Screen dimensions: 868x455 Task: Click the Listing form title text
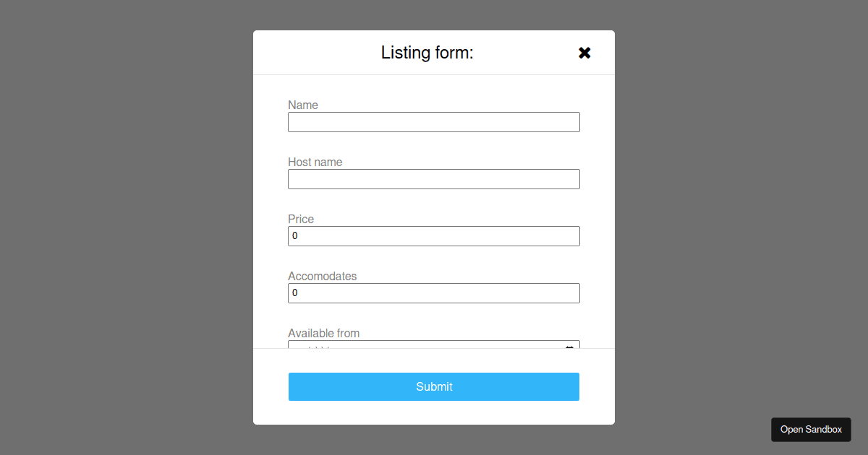(427, 52)
